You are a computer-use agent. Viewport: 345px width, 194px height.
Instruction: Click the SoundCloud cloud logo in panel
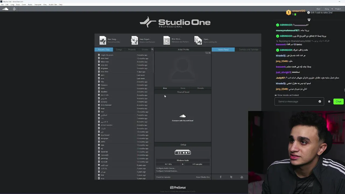point(182,116)
